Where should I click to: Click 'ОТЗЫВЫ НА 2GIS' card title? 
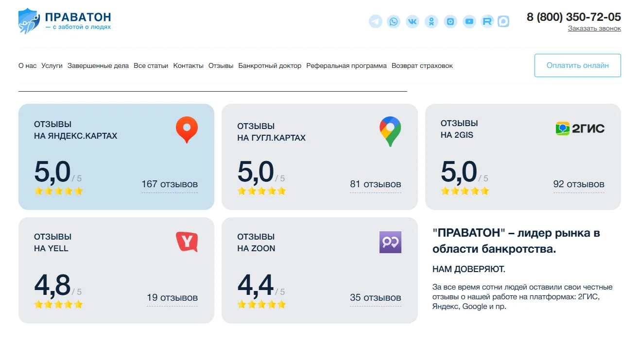(x=459, y=129)
